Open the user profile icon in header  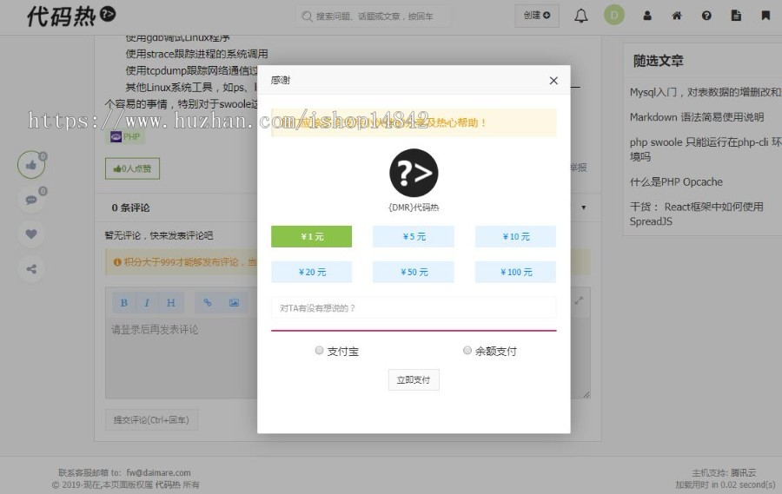[647, 16]
